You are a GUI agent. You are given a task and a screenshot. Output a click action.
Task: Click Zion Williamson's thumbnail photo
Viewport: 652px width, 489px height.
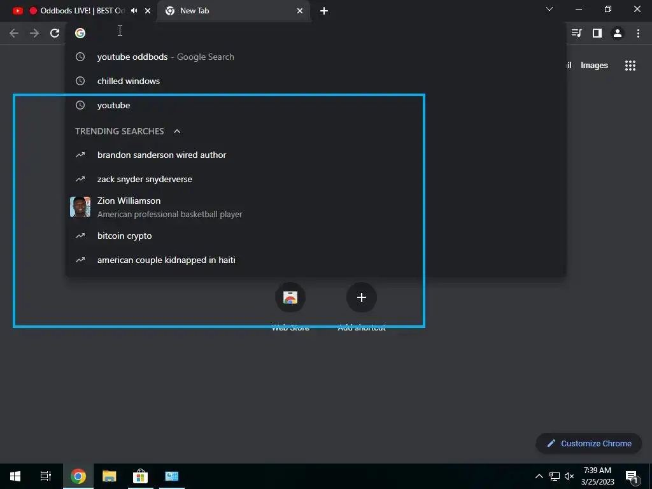pyautogui.click(x=80, y=207)
